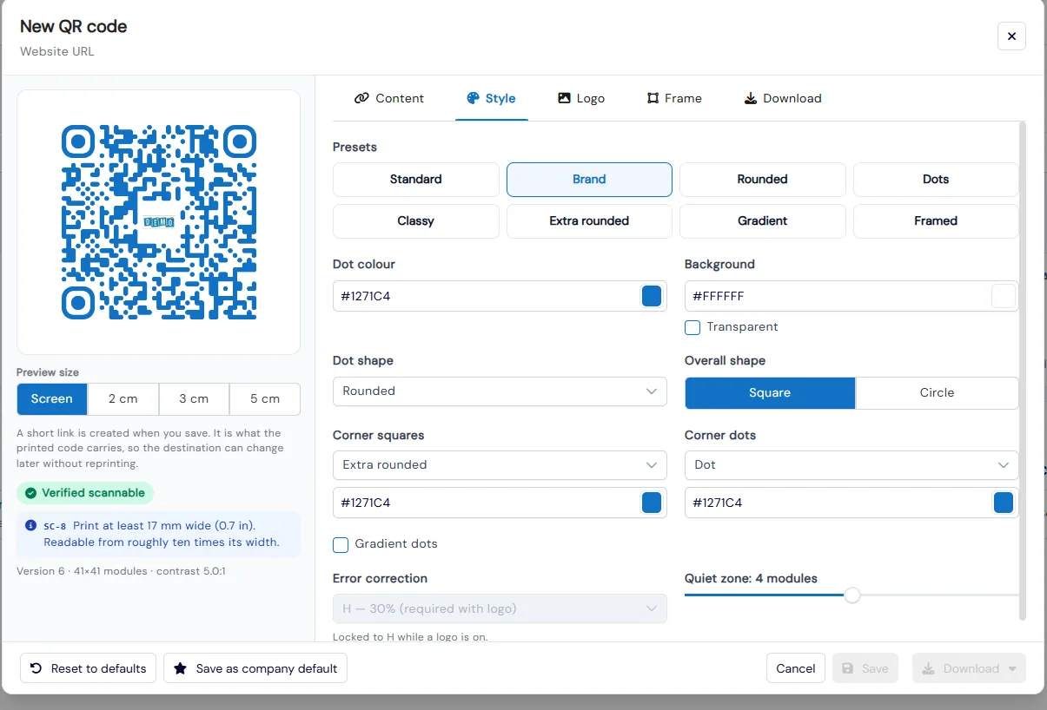Image resolution: width=1047 pixels, height=710 pixels.
Task: Set overall shape to Circle
Action: tap(937, 392)
